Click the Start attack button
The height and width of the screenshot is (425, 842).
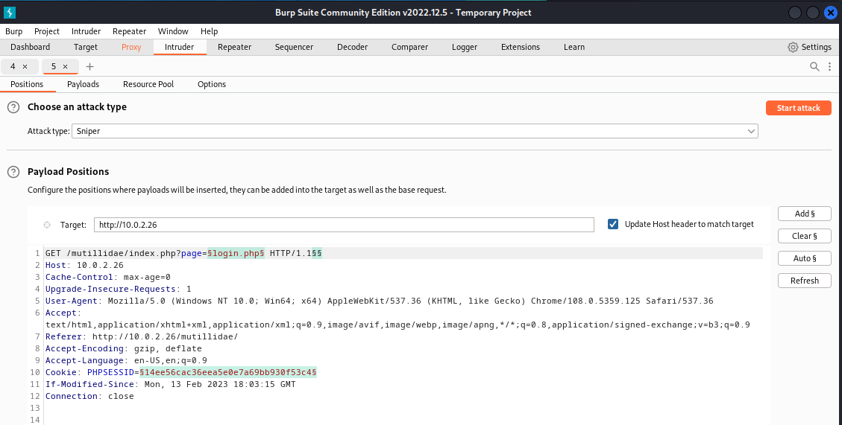coord(799,108)
